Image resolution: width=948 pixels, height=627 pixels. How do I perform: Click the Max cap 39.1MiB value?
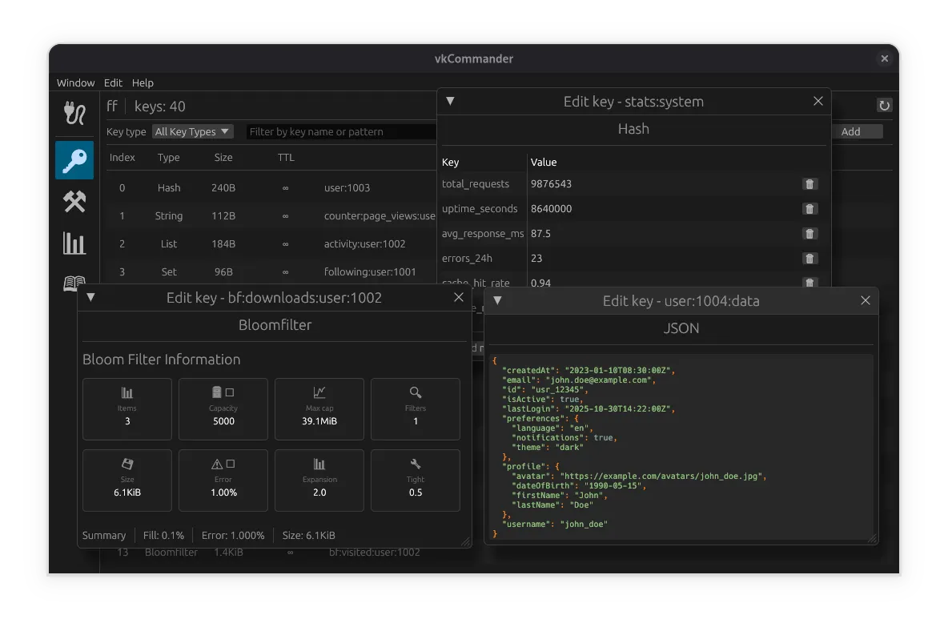coord(319,421)
